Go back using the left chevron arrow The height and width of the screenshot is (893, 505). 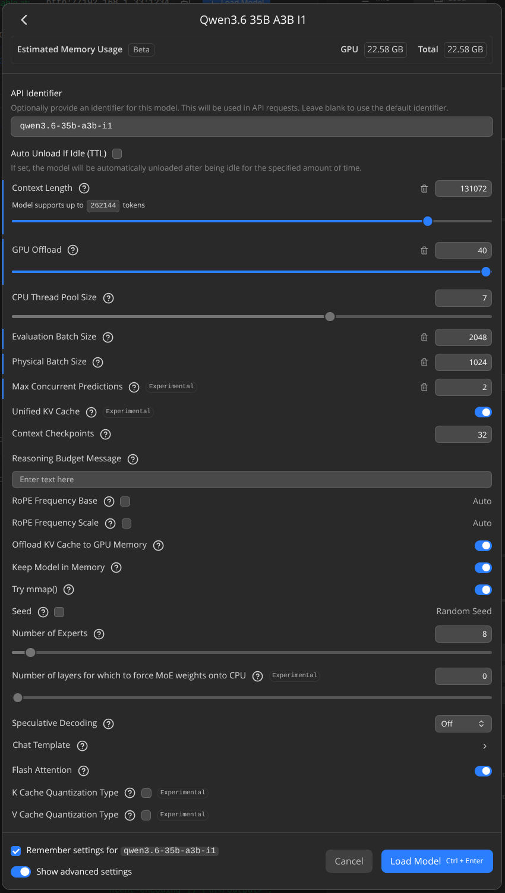24,20
